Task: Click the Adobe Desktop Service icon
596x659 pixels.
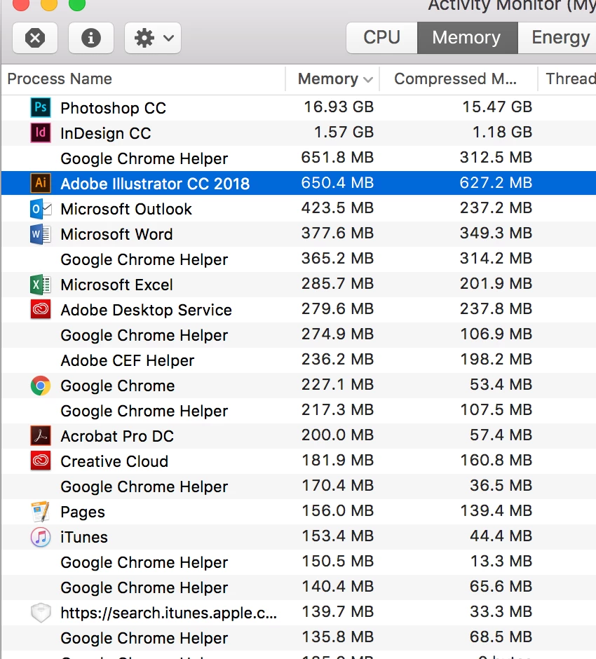Action: point(41,310)
